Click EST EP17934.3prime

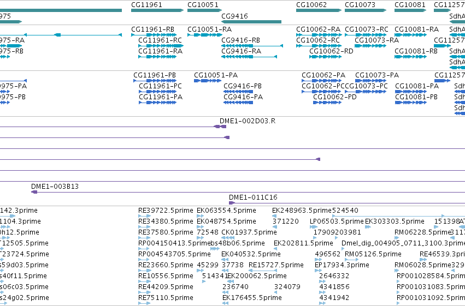[342, 265]
